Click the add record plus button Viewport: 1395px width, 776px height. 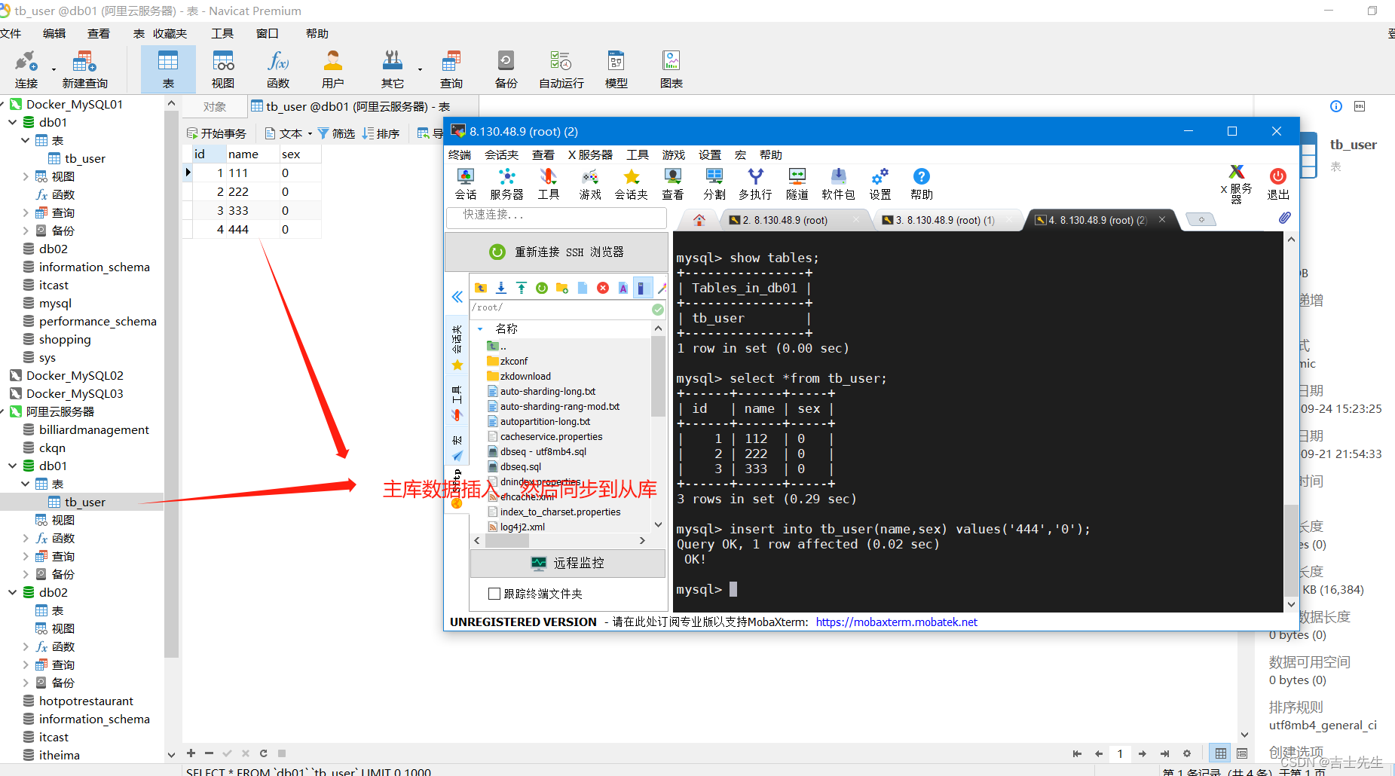191,753
